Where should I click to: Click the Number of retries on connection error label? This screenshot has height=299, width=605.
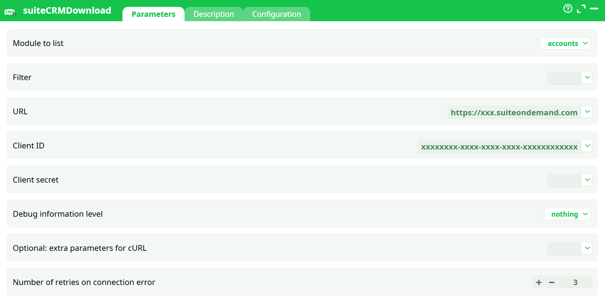84,282
